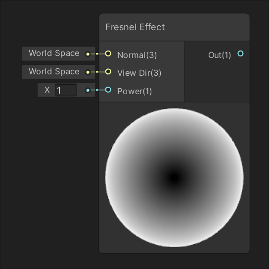Viewport: 269px width, 269px height.
Task: Click the small cyan dot beside the X field
Action: (88, 90)
